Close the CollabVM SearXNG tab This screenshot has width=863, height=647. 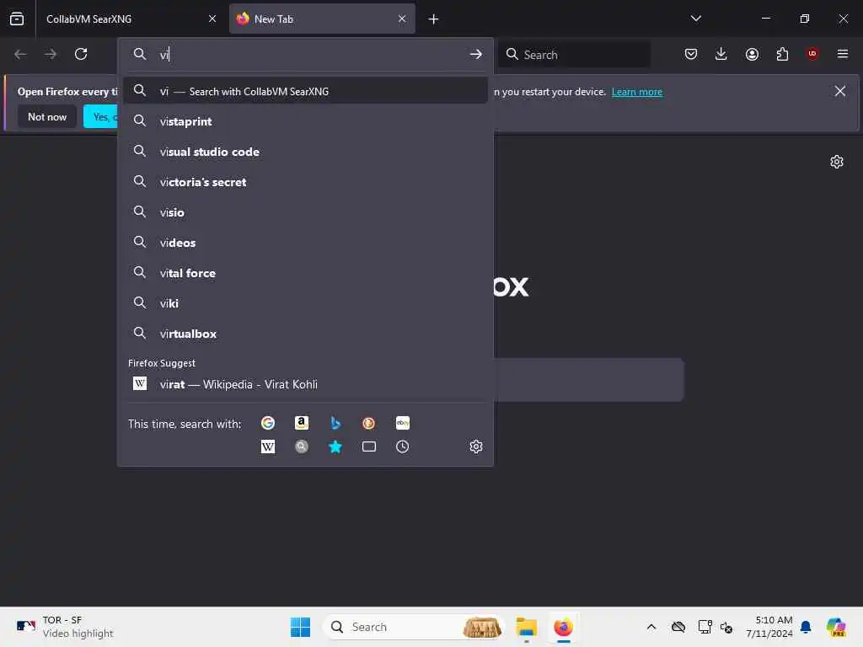tap(212, 19)
